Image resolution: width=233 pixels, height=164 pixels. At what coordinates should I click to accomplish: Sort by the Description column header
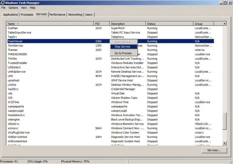127,24
